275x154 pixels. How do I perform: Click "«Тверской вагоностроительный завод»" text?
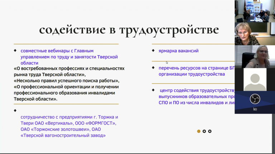[63, 135]
